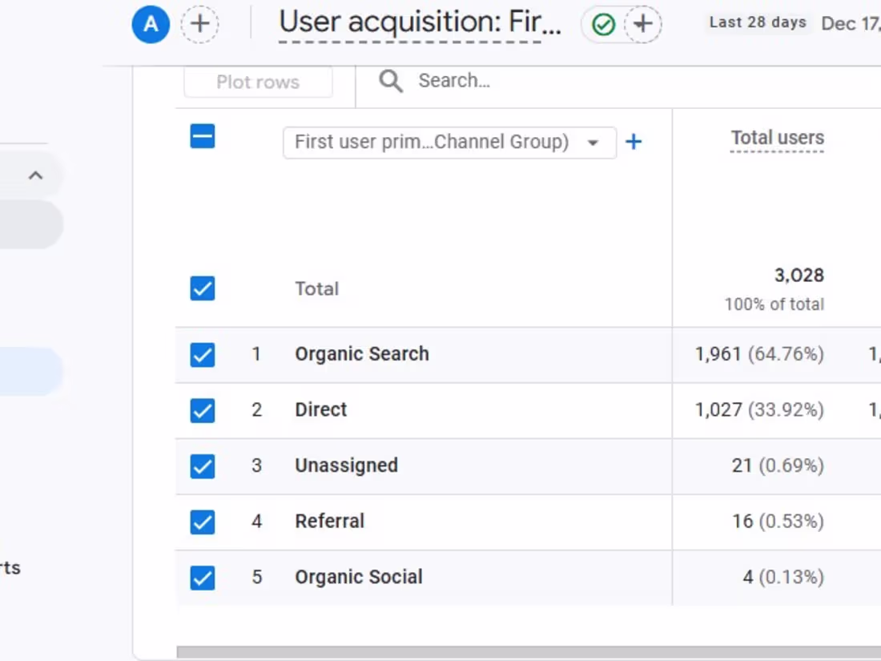The height and width of the screenshot is (661, 881).
Task: Click the Plot rows button
Action: [258, 82]
